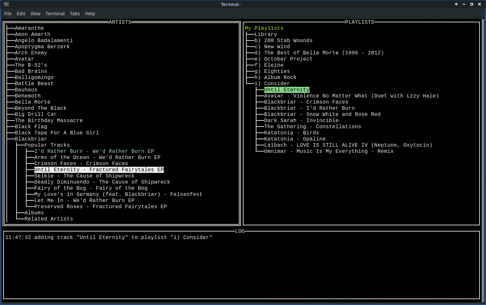
Task: Open the Help menu
Action: pos(90,14)
